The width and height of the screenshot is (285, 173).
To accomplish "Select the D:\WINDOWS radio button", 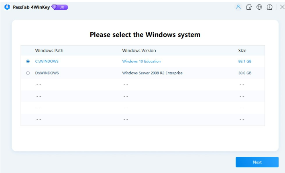I will point(28,73).
